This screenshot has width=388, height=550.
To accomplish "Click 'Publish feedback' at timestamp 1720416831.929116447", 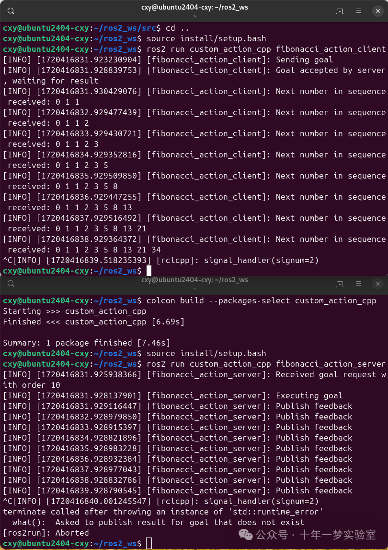I will coord(314,406).
